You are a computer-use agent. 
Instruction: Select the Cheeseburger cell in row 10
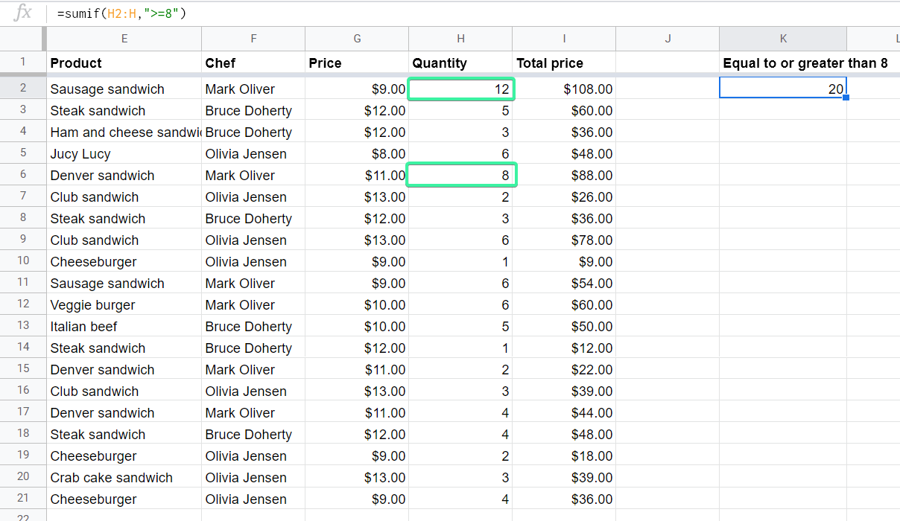click(92, 261)
